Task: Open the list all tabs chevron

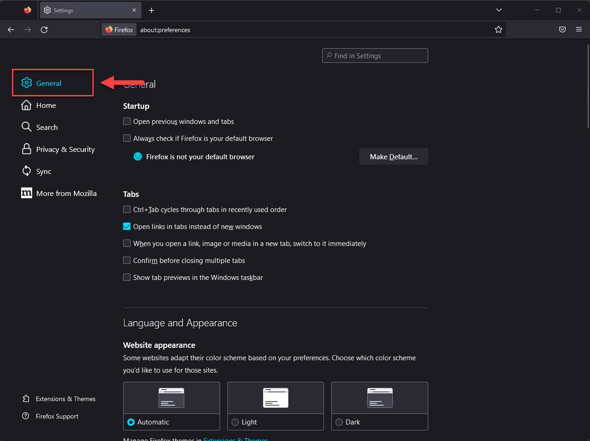Action: point(499,10)
